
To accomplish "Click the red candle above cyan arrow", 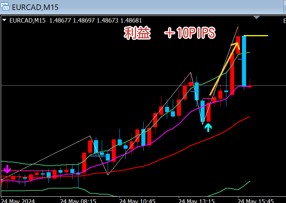I will point(208,112).
